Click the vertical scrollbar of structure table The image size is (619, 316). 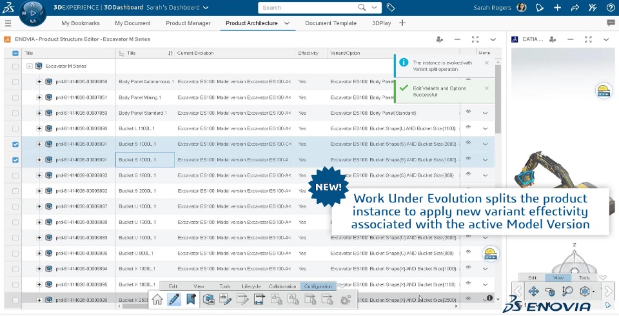pyautogui.click(x=498, y=99)
